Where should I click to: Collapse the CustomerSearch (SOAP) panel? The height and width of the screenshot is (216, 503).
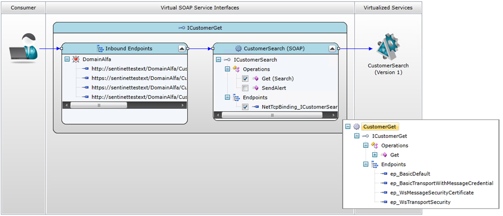333,49
